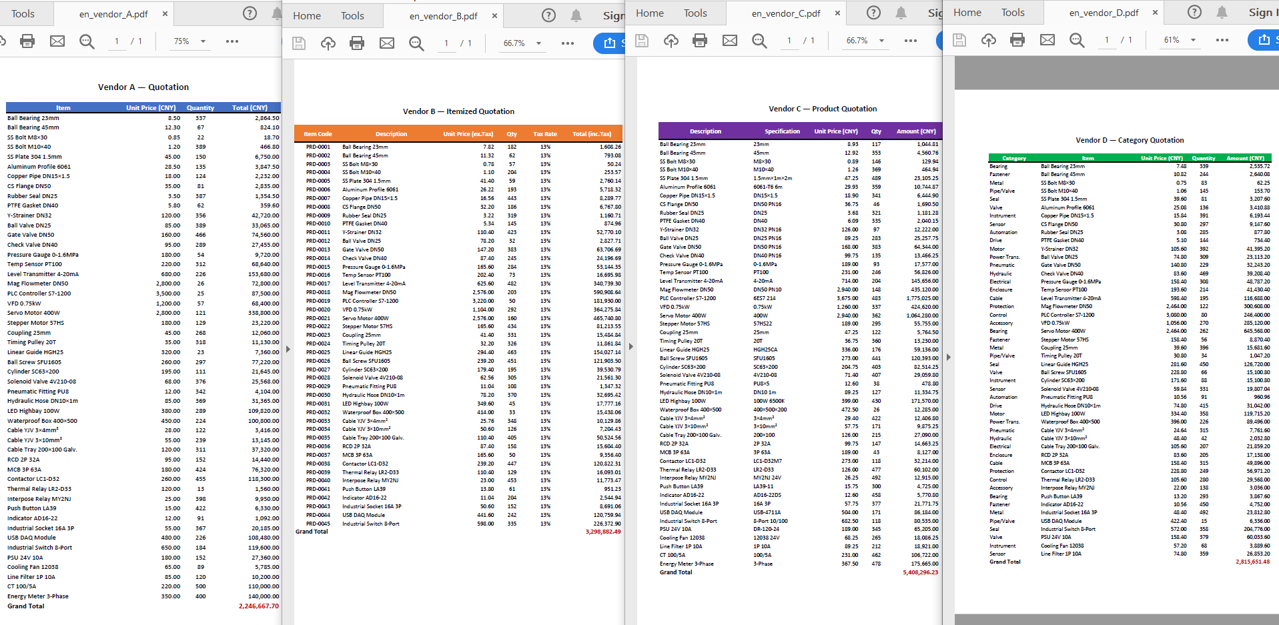Open find magnifier in en_vendor_D.pdf window
1279x625 pixels.
tap(1077, 41)
